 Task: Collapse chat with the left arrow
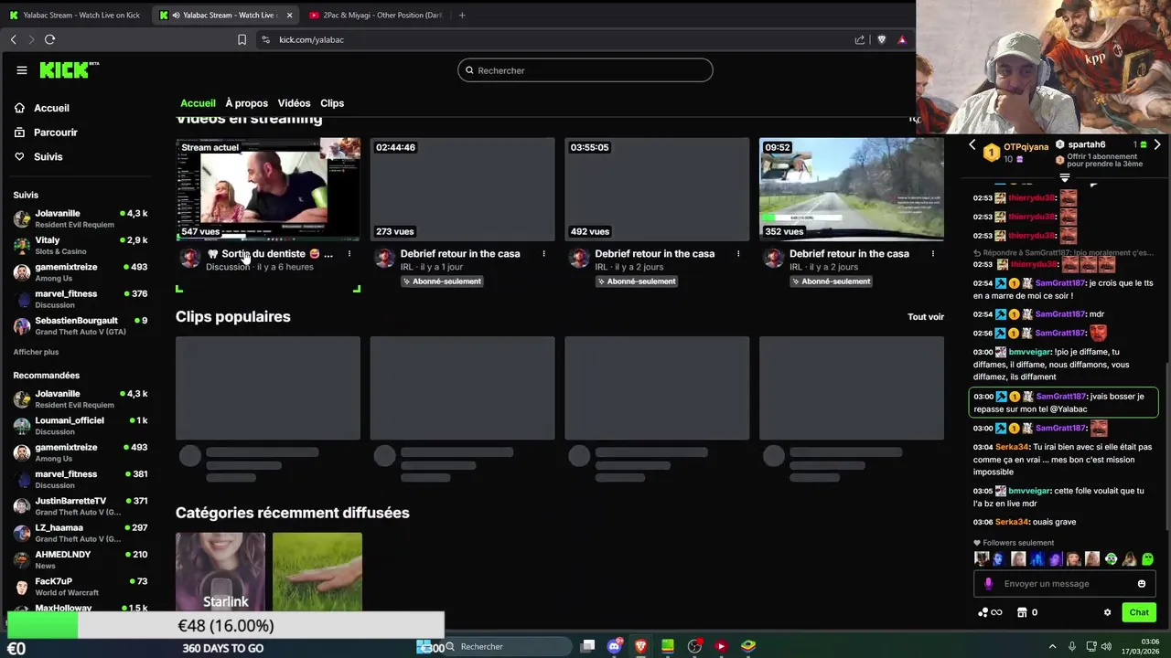[972, 144]
